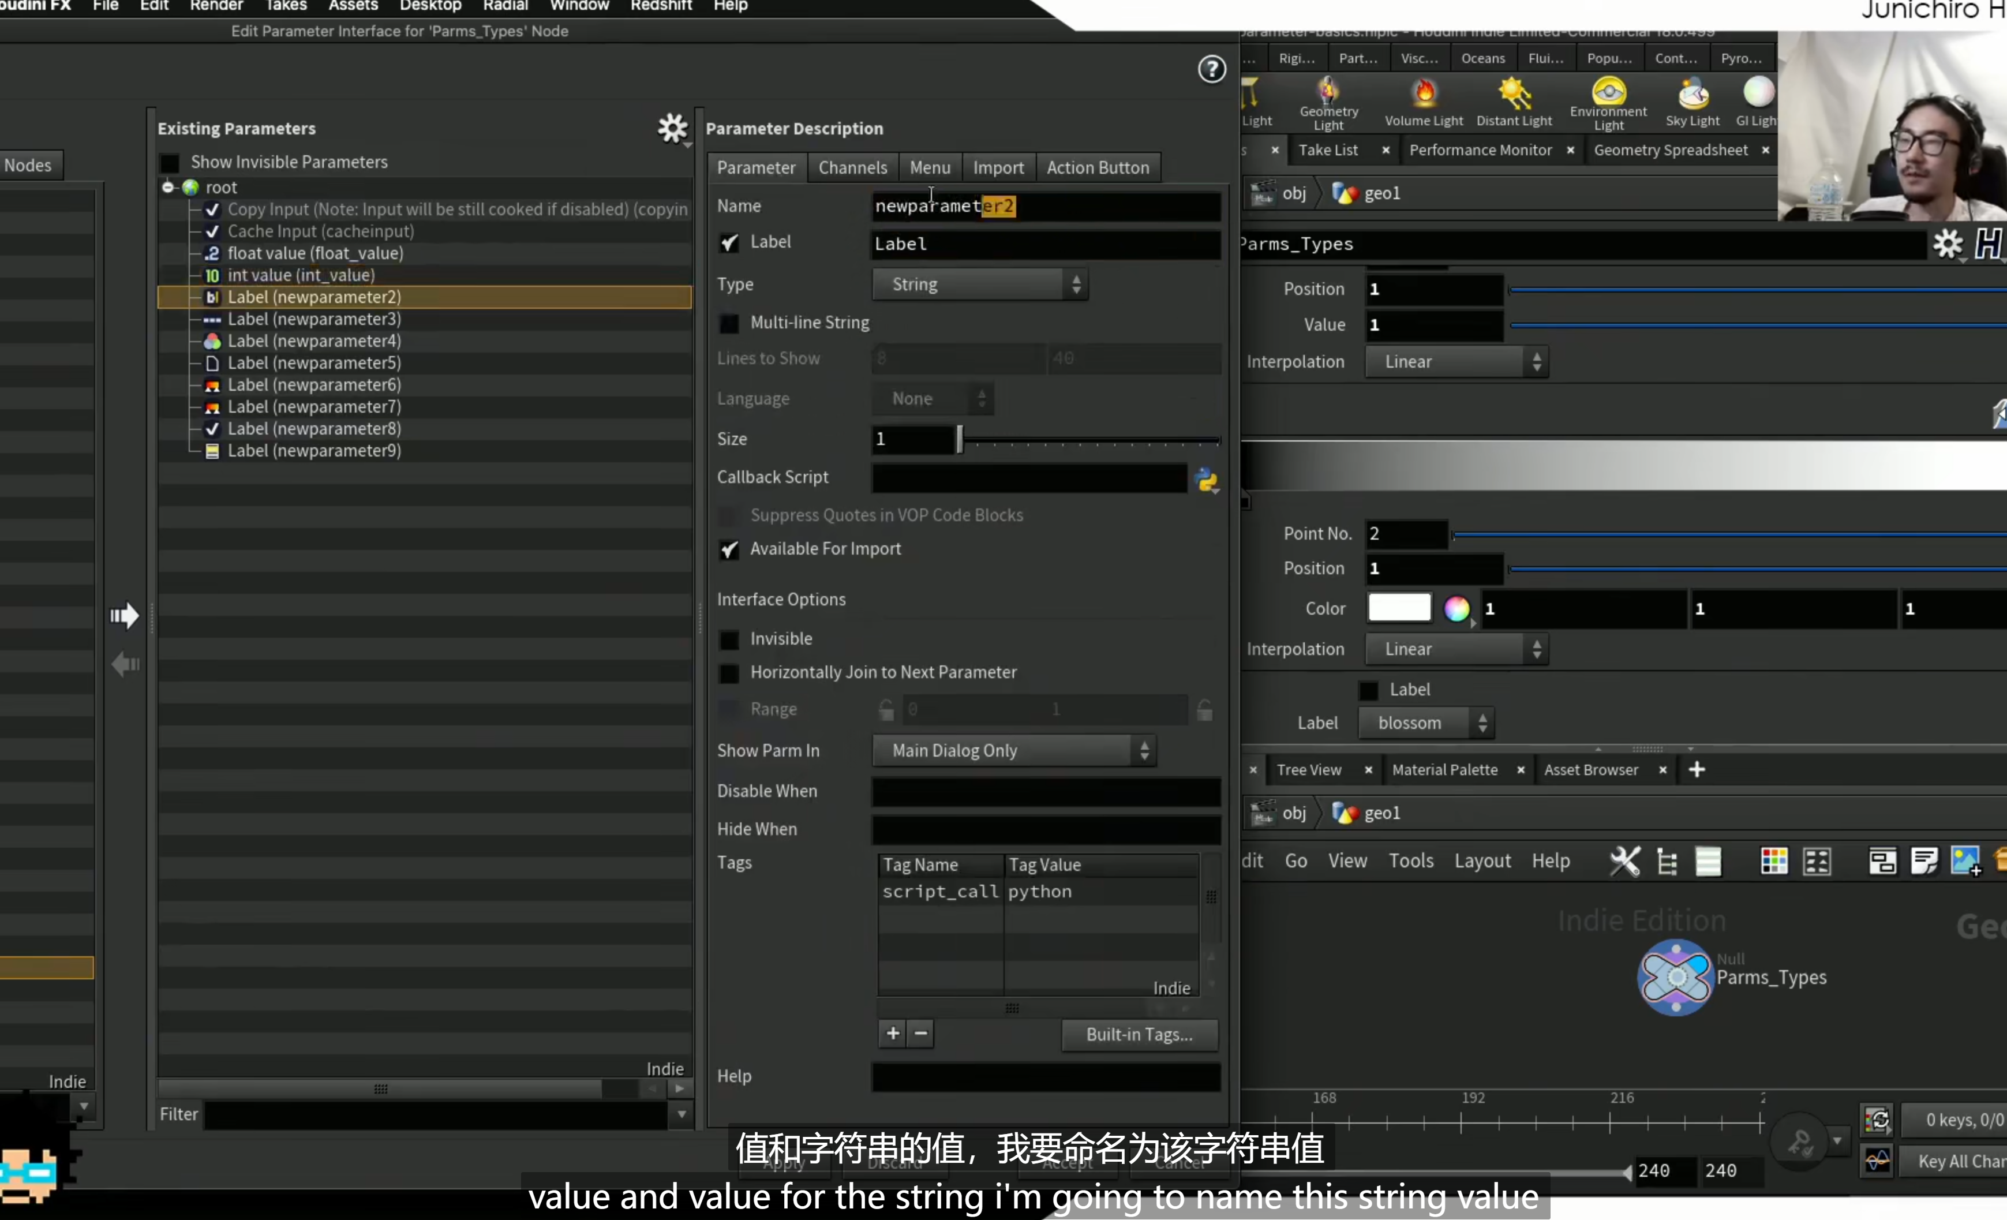Open the Type dropdown showing String
The image size is (2007, 1220).
click(980, 285)
